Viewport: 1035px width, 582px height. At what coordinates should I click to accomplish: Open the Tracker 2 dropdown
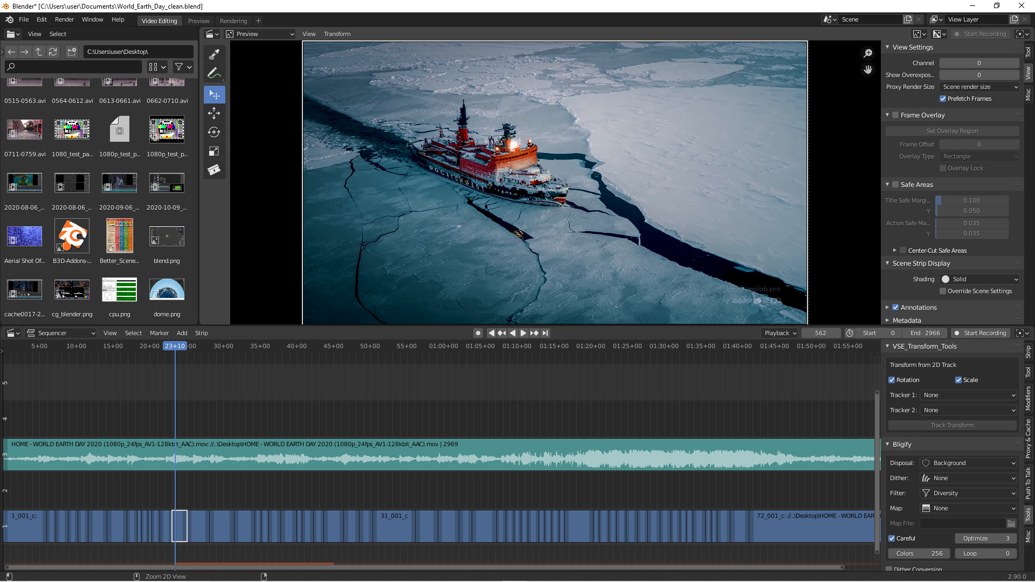pos(968,410)
